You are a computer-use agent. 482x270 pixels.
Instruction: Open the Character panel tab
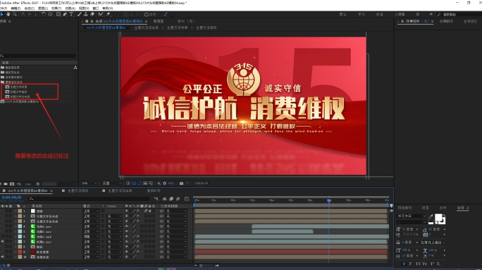coord(460,207)
